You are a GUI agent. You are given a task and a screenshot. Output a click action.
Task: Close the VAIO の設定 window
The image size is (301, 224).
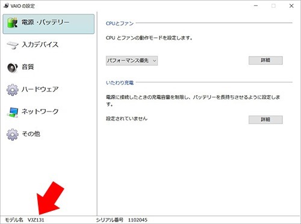pos(291,6)
